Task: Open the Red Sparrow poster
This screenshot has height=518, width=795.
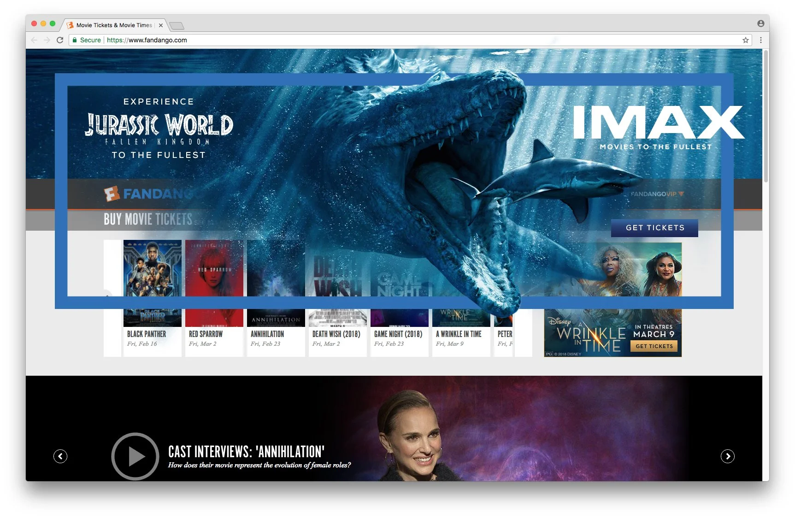Action: click(214, 283)
